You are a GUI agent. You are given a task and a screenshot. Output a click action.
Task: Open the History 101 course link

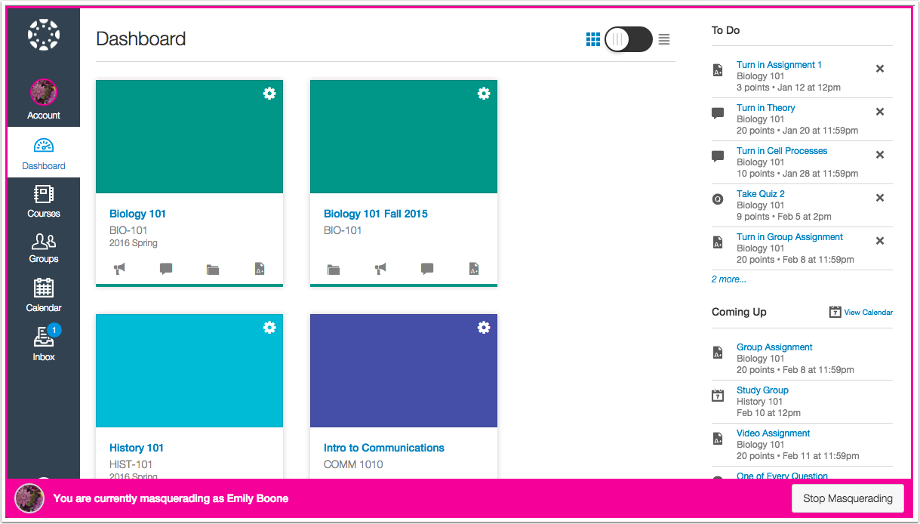137,448
